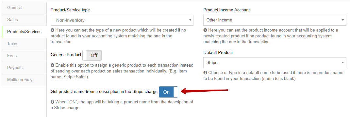Click info icon under Default Product dropdown
Image resolution: width=350 pixels, height=117 pixels.
click(205, 72)
